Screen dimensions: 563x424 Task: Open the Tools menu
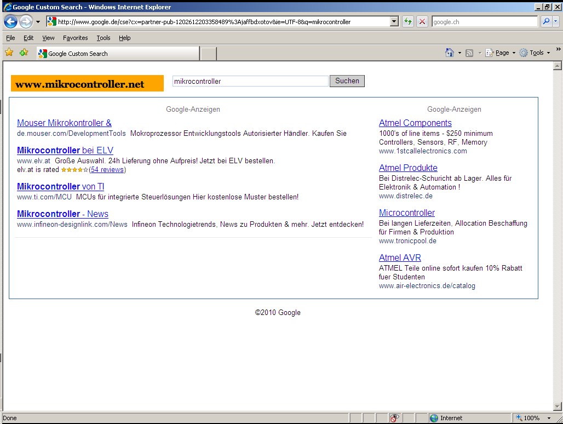click(104, 38)
